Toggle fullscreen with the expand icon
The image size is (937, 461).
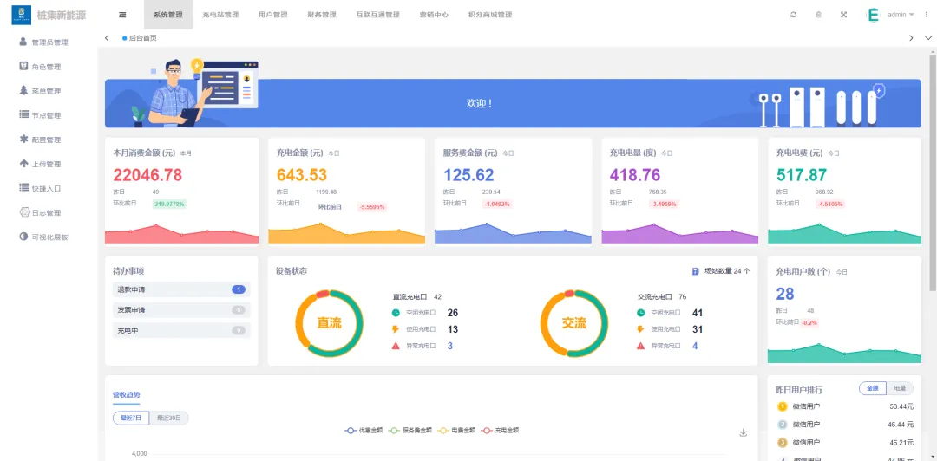pyautogui.click(x=843, y=15)
